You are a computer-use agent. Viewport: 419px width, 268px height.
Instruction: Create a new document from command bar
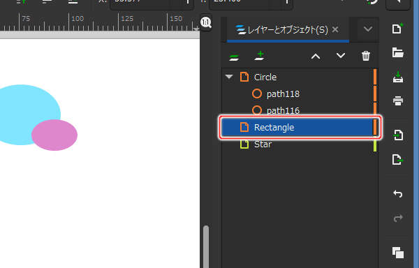point(397,29)
